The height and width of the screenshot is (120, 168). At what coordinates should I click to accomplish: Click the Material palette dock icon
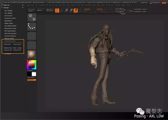[23, 5]
